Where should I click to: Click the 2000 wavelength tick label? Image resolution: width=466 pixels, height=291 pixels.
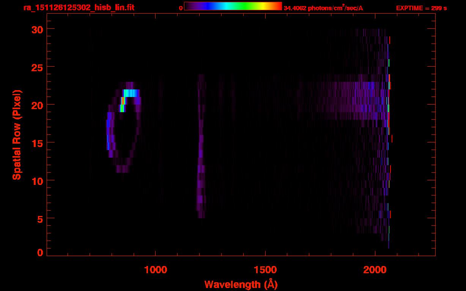[375, 270]
